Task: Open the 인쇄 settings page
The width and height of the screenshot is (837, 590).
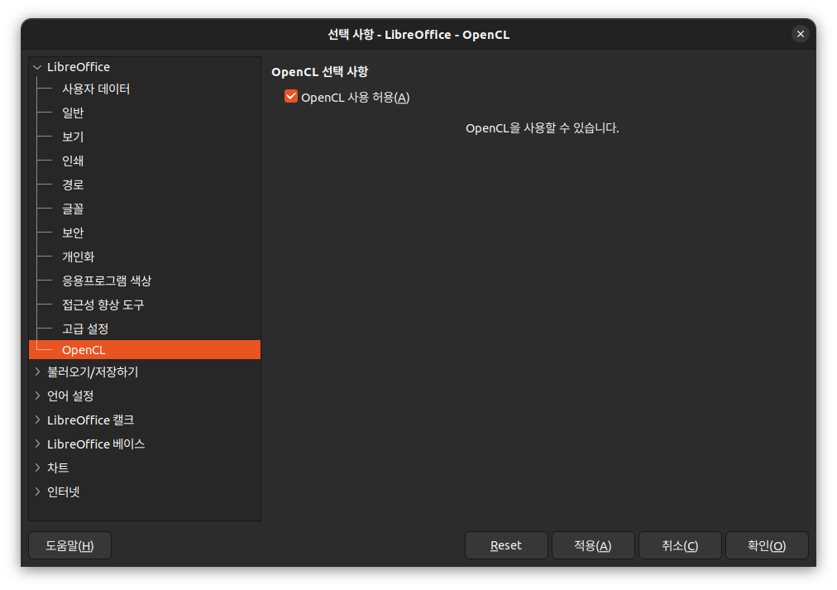Action: click(73, 161)
